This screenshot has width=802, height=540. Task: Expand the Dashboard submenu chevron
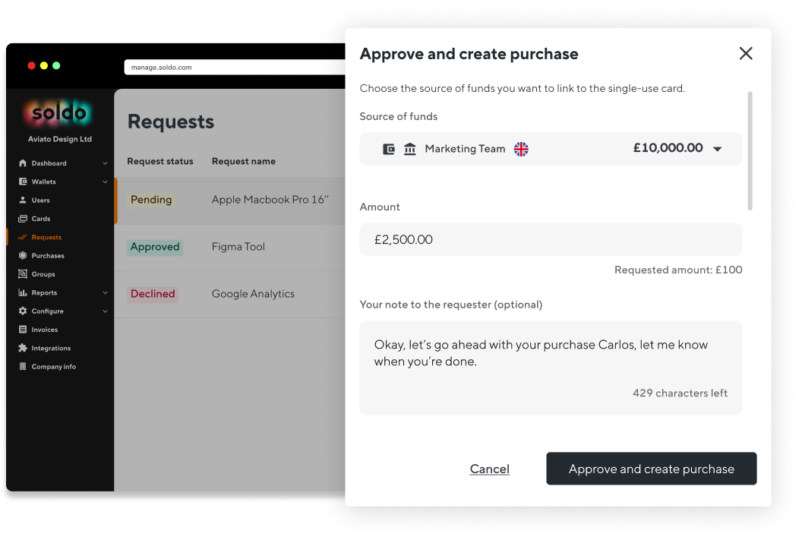[105, 163]
